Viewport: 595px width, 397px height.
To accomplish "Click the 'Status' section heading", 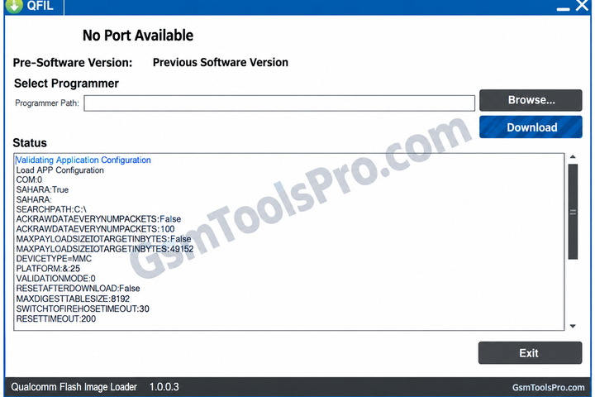I will tap(30, 143).
